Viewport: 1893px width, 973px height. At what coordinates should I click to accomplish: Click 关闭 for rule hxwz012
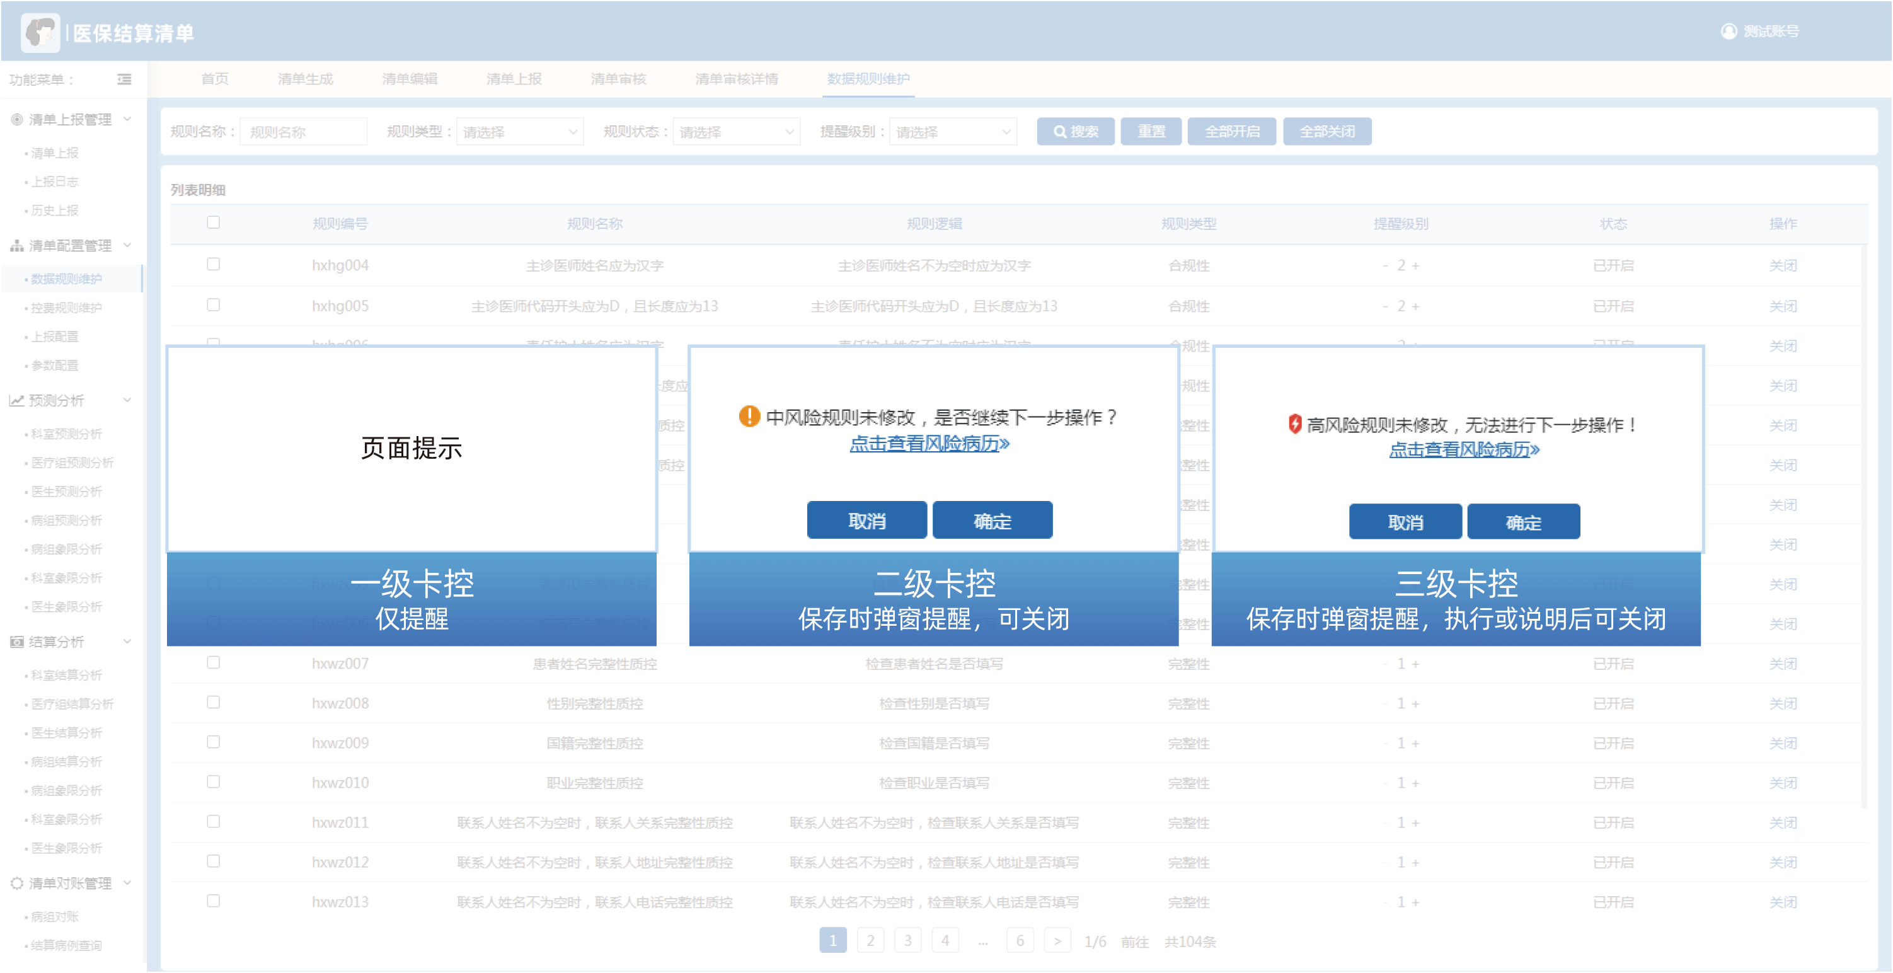[1783, 862]
